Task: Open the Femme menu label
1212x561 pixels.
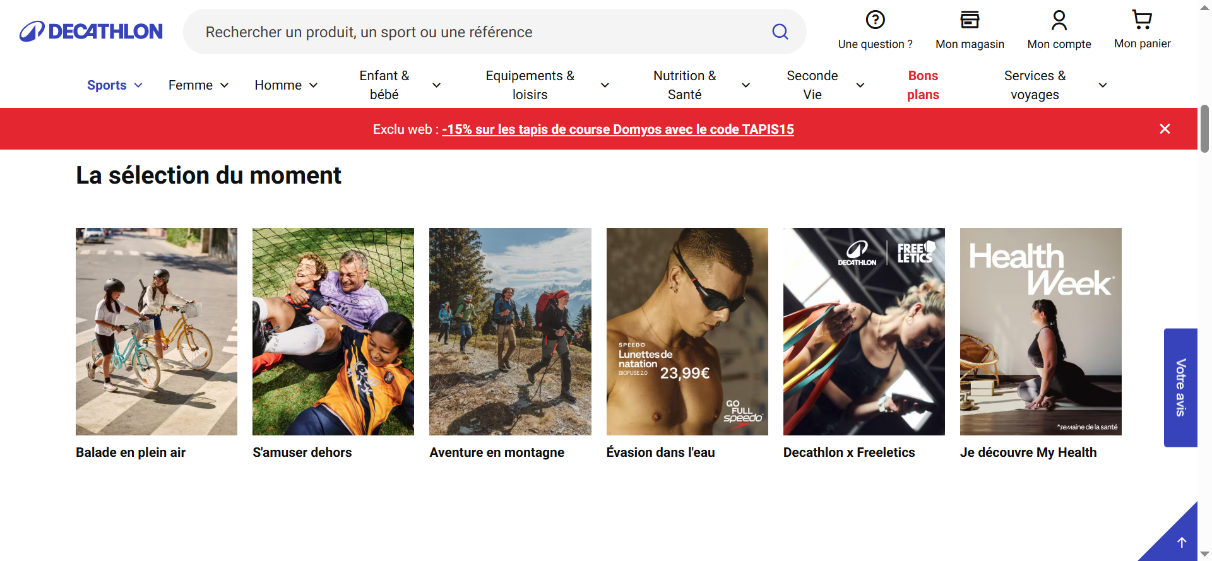Action: (191, 85)
